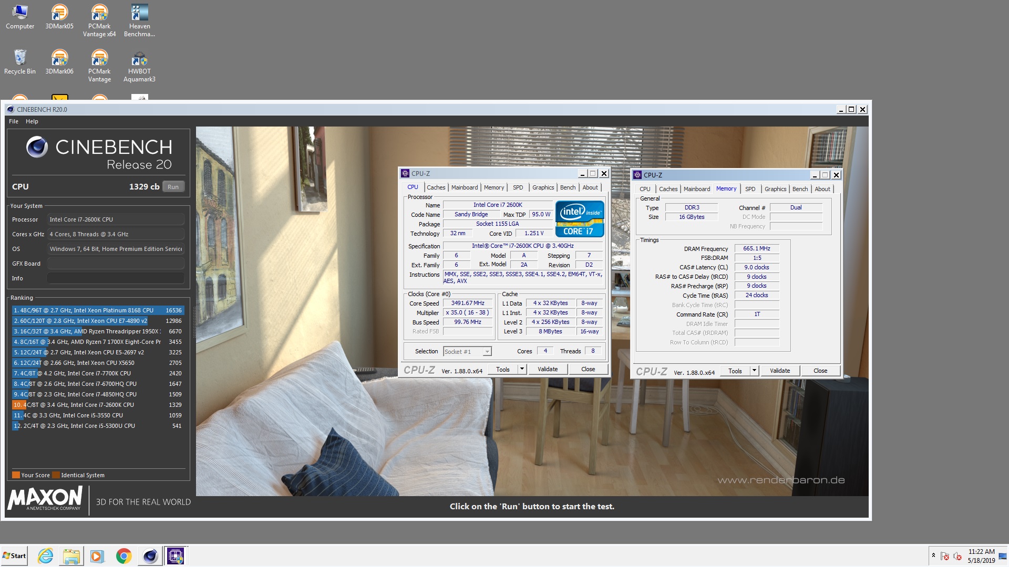1009x567 pixels.
Task: Open Heaven Benchmark desktop shortcut
Action: [x=139, y=20]
